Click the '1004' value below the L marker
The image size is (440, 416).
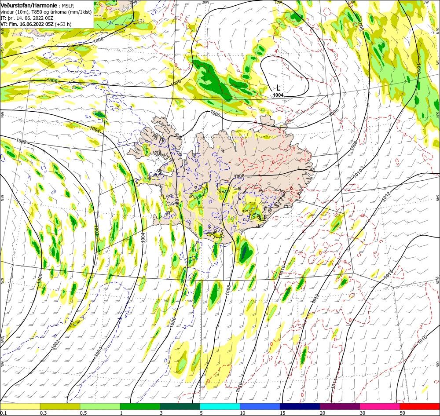coord(278,95)
